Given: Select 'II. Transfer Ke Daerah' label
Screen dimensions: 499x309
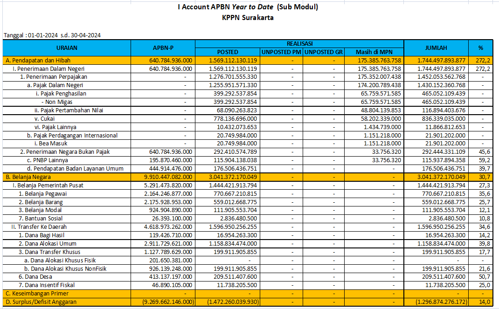Looking at the screenshot, I should 39,227.
